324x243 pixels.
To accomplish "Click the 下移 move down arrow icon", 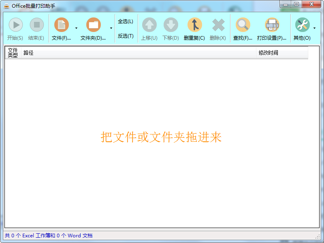I will [172, 25].
